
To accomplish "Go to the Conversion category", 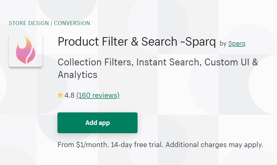I will tap(72, 23).
